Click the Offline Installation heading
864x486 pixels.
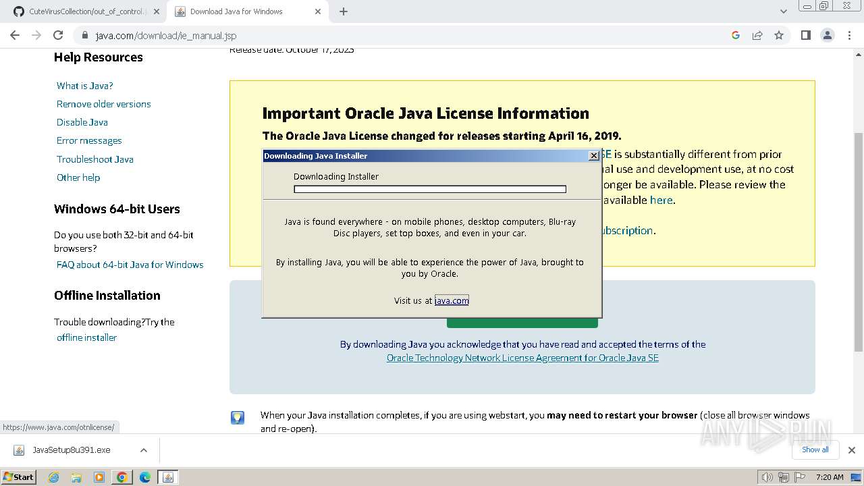point(107,296)
